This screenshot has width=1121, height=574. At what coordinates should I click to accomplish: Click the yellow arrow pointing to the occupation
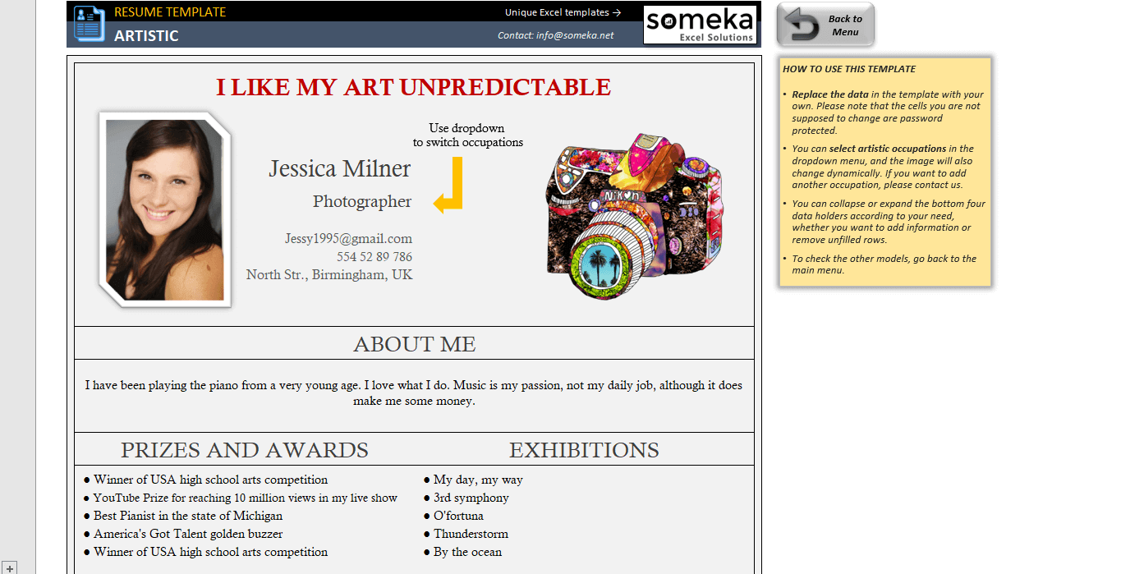tap(450, 186)
